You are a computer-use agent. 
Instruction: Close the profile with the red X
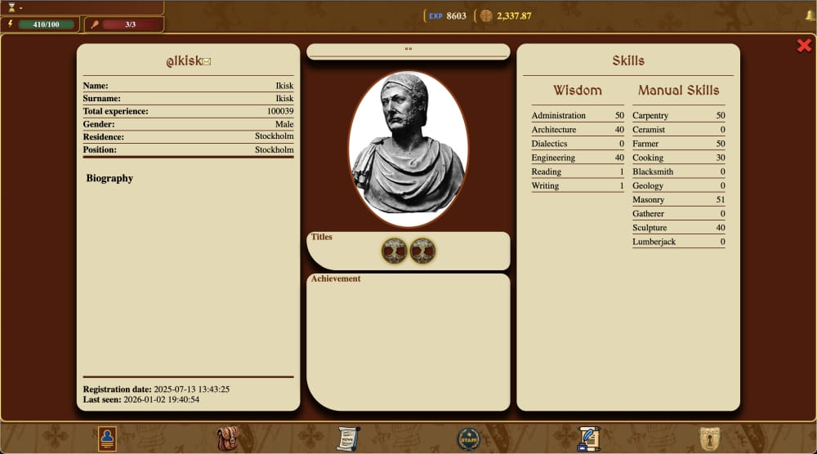804,46
